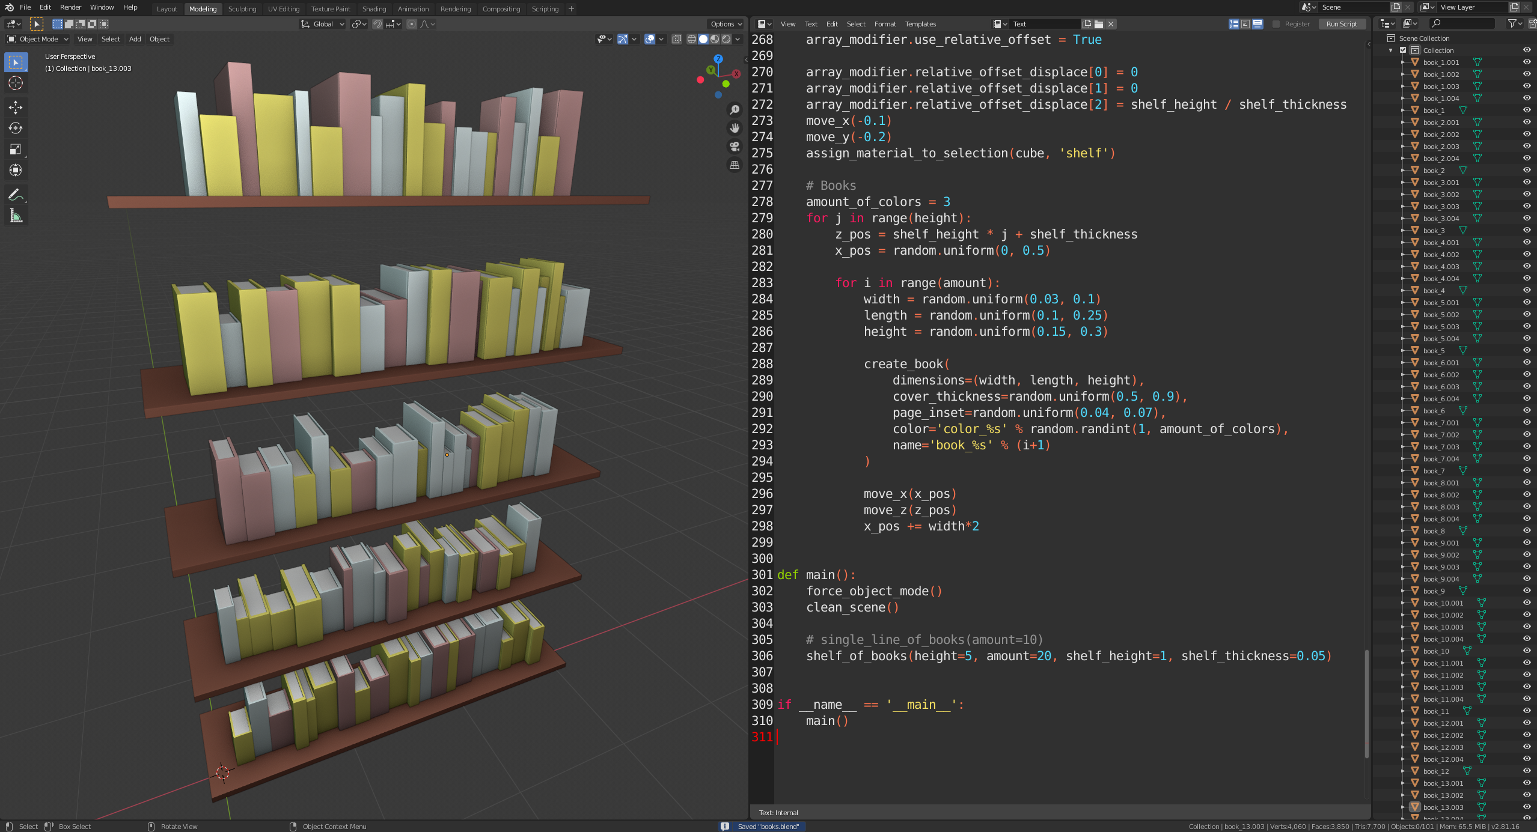Uncheck the Collection exclude checkbox
The height and width of the screenshot is (832, 1537).
tap(1403, 50)
